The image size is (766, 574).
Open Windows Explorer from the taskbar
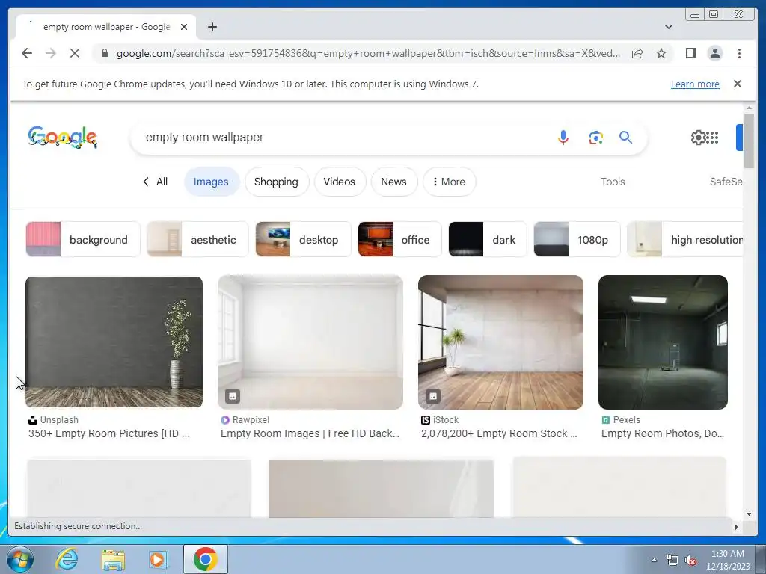pyautogui.click(x=113, y=559)
